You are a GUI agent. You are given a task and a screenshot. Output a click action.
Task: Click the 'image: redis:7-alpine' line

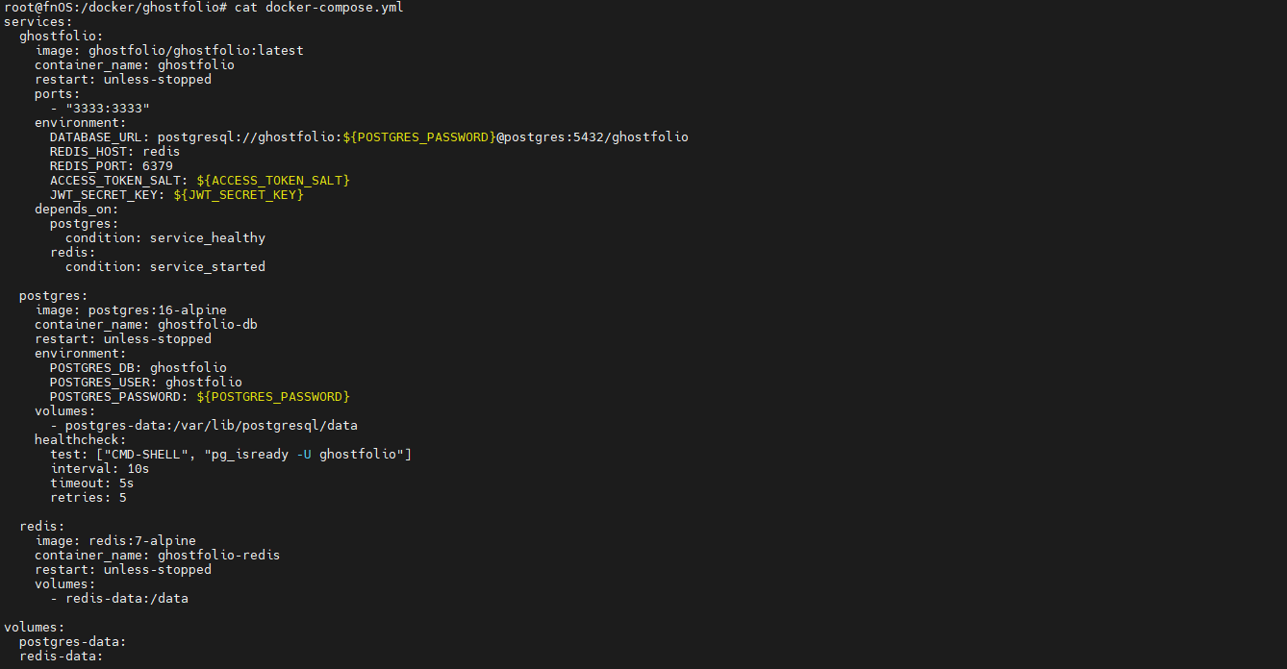[115, 541]
